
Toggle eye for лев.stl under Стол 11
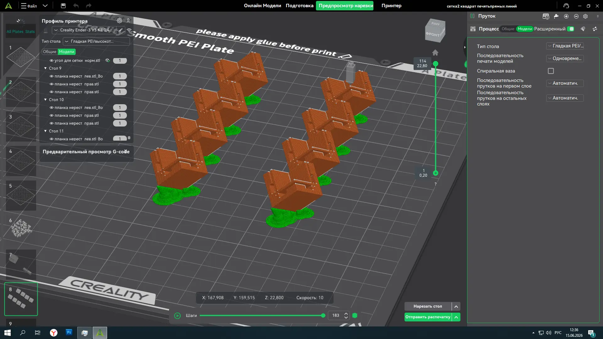click(52, 139)
